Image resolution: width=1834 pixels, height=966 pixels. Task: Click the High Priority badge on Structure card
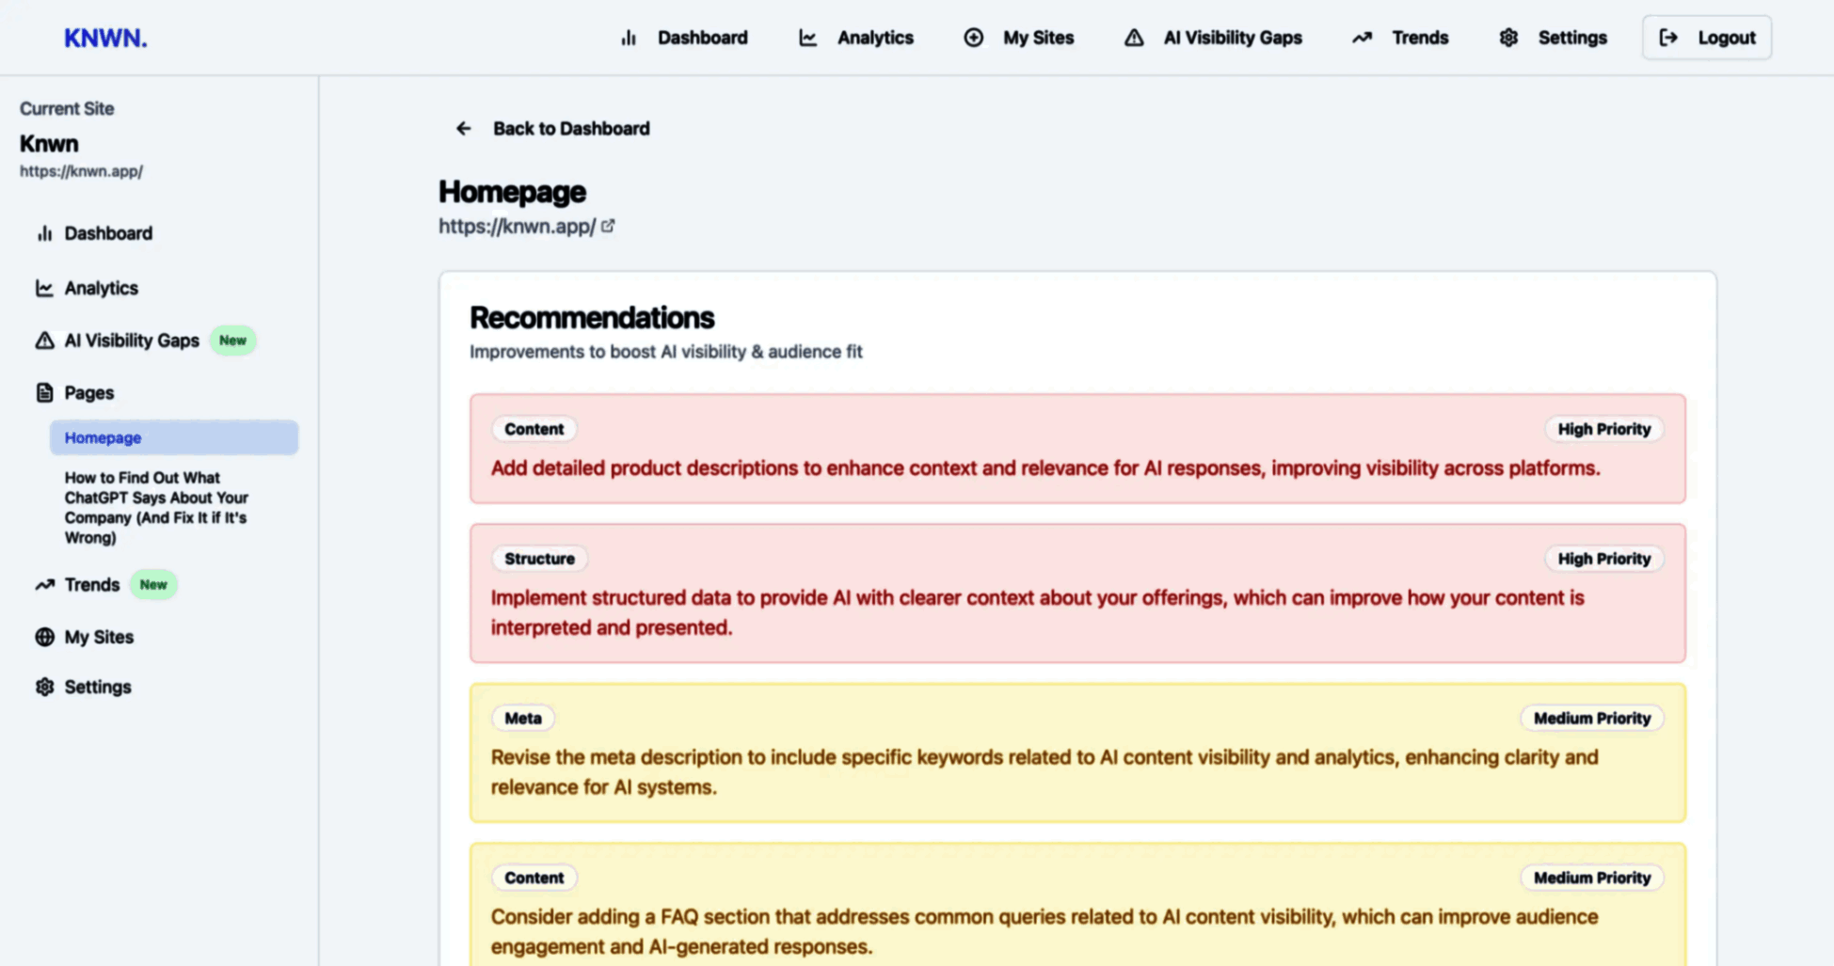pyautogui.click(x=1603, y=559)
